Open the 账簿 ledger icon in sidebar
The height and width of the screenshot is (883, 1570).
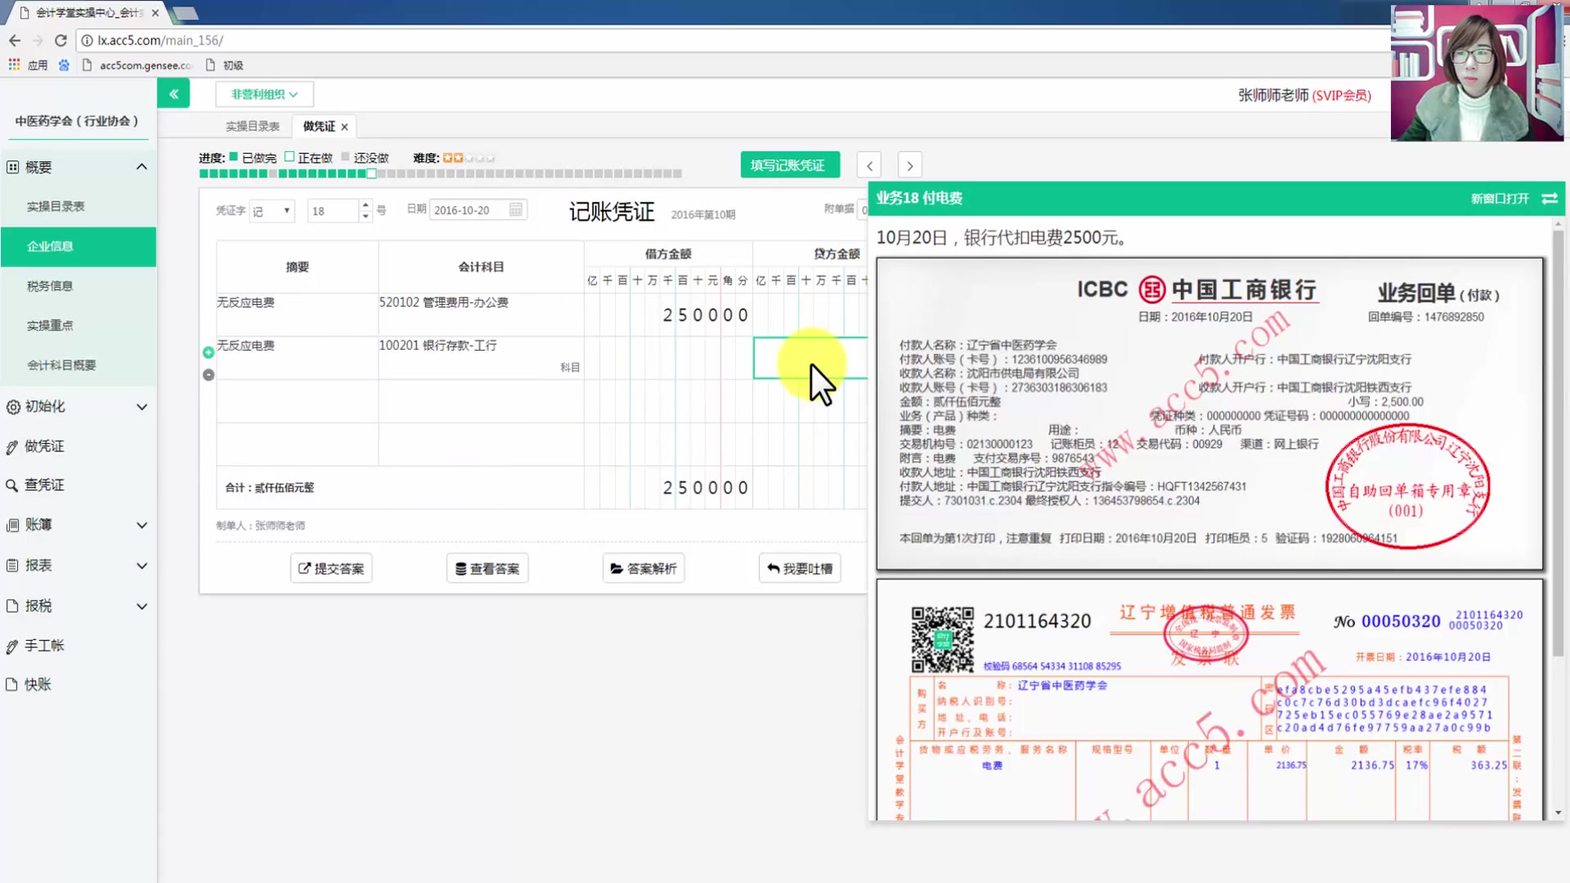point(13,524)
